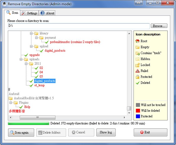Click the Exit button
The height and width of the screenshot is (145, 176).
(150, 132)
